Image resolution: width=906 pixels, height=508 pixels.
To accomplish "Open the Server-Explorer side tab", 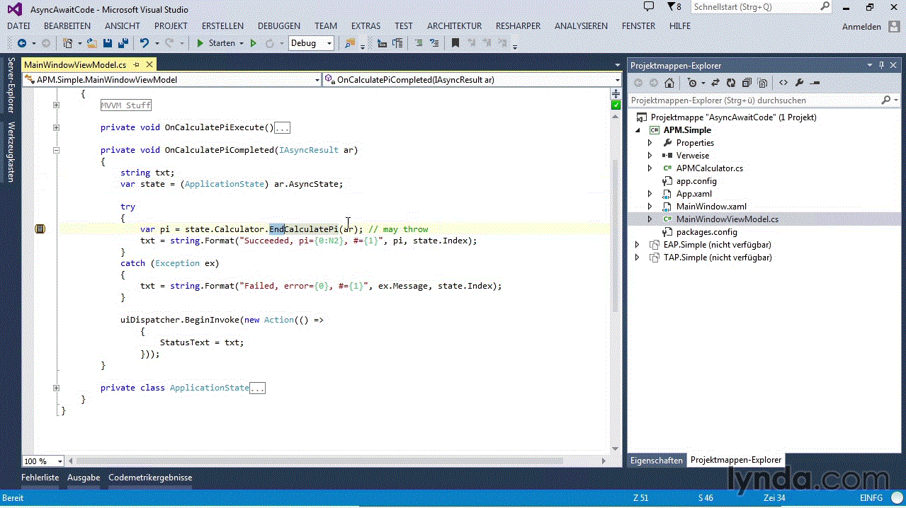I will click(x=11, y=86).
